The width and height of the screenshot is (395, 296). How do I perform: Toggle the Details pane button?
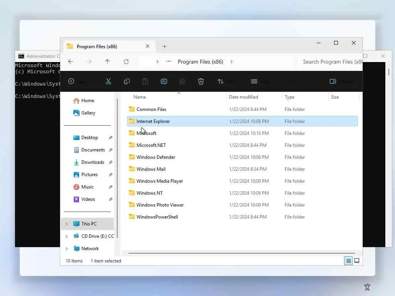point(341,81)
